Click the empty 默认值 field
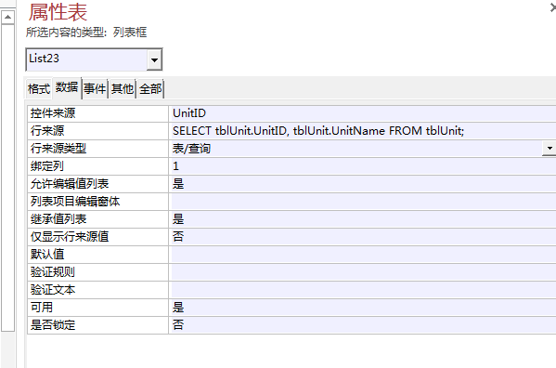This screenshot has height=368, width=556. click(x=362, y=255)
